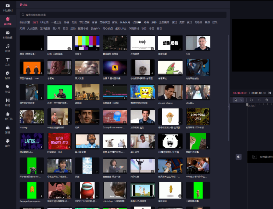Toggle mute on the timeline track speaker
This screenshot has width=273, height=209.
click(x=239, y=157)
